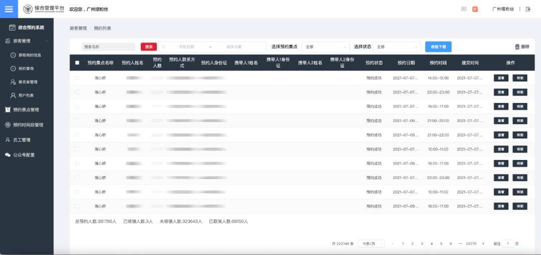This screenshot has width=541, height=255.
Task: Click the 开始日期 date field
Action: click(x=186, y=47)
